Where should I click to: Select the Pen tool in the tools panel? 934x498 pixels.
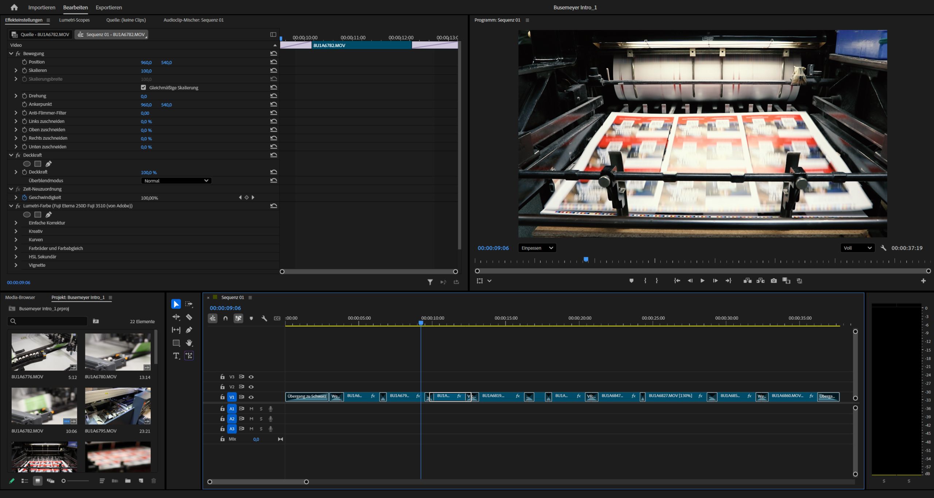click(189, 330)
